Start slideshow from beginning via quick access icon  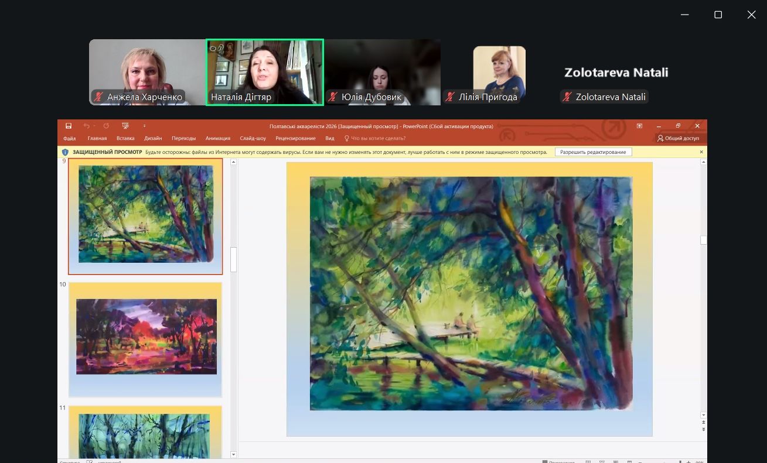[x=125, y=126]
